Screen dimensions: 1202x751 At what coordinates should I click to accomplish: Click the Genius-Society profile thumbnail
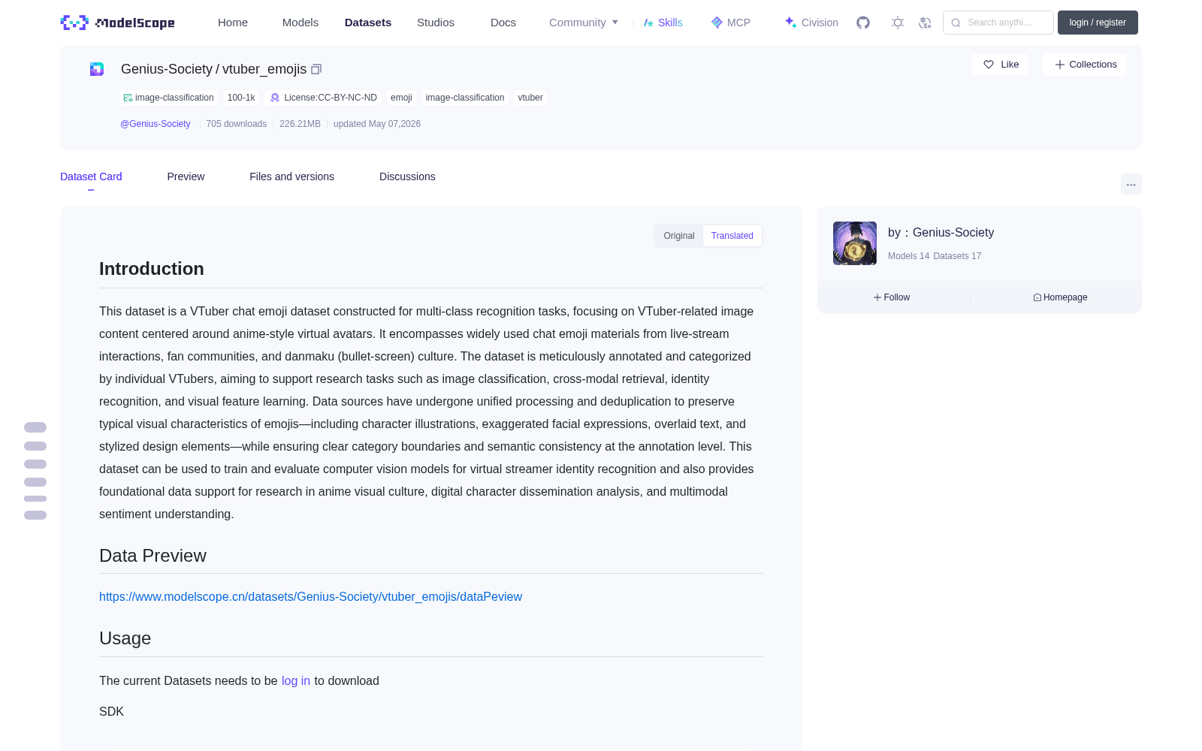[855, 243]
